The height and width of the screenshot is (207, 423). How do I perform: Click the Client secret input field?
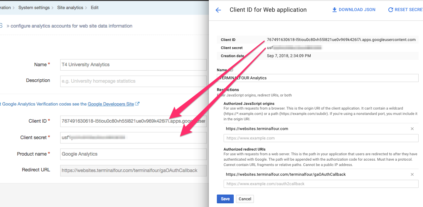(x=133, y=137)
